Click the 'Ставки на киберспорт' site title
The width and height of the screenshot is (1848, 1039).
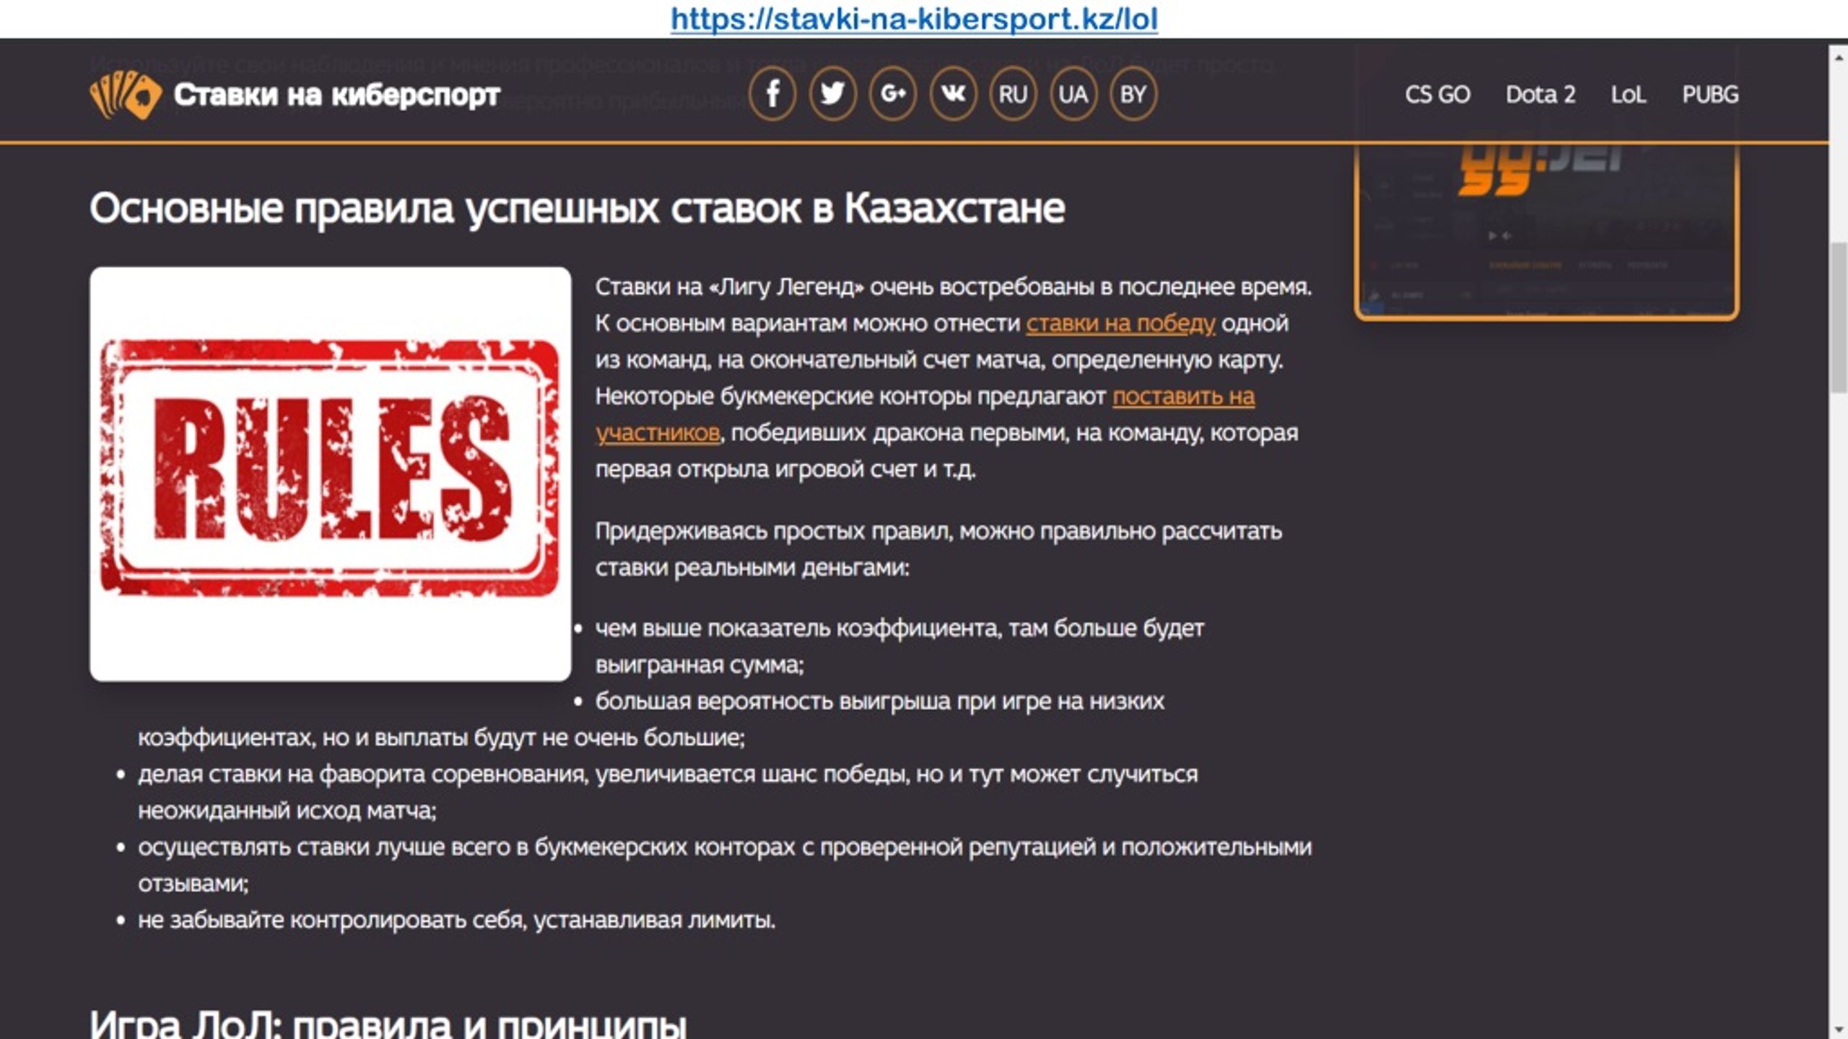pyautogui.click(x=336, y=95)
